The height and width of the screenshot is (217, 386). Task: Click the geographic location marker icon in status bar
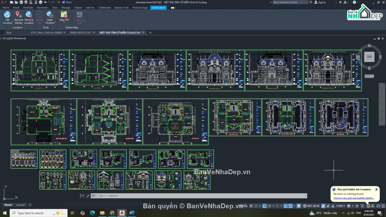tap(299, 206)
